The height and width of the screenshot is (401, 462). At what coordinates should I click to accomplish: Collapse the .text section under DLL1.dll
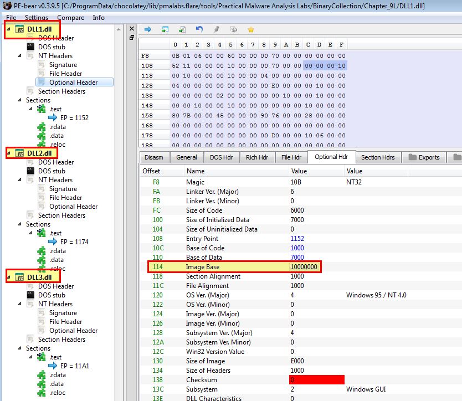pyautogui.click(x=30, y=109)
